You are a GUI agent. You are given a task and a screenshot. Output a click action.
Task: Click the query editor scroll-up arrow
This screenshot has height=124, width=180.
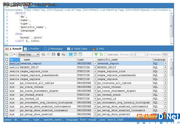coord(172,13)
